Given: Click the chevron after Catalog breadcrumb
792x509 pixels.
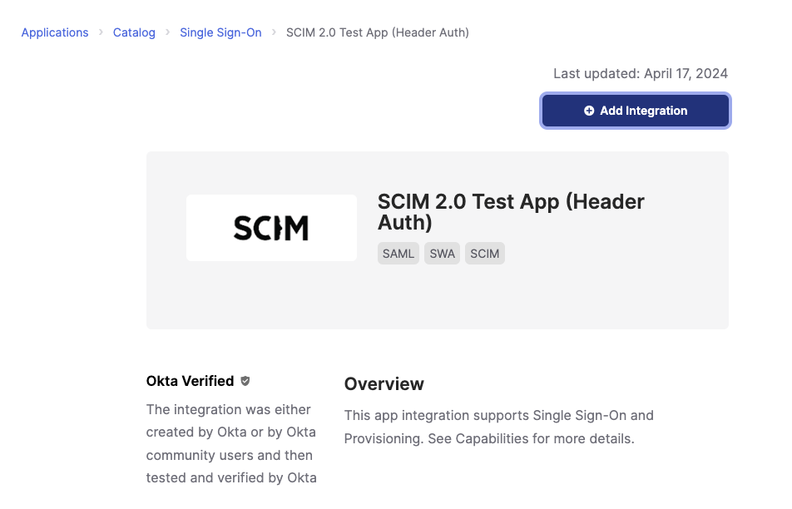Looking at the screenshot, I should [x=168, y=32].
